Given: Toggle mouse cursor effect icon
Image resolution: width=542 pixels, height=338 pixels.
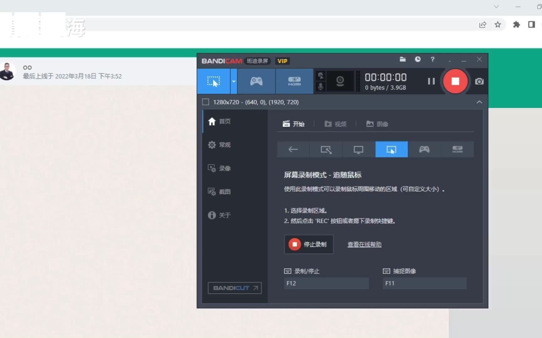Looking at the screenshot, I should (321, 76).
